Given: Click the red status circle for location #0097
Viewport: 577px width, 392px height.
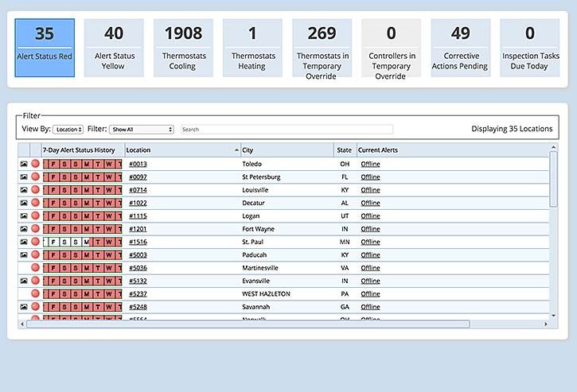Looking at the screenshot, I should tap(35, 177).
